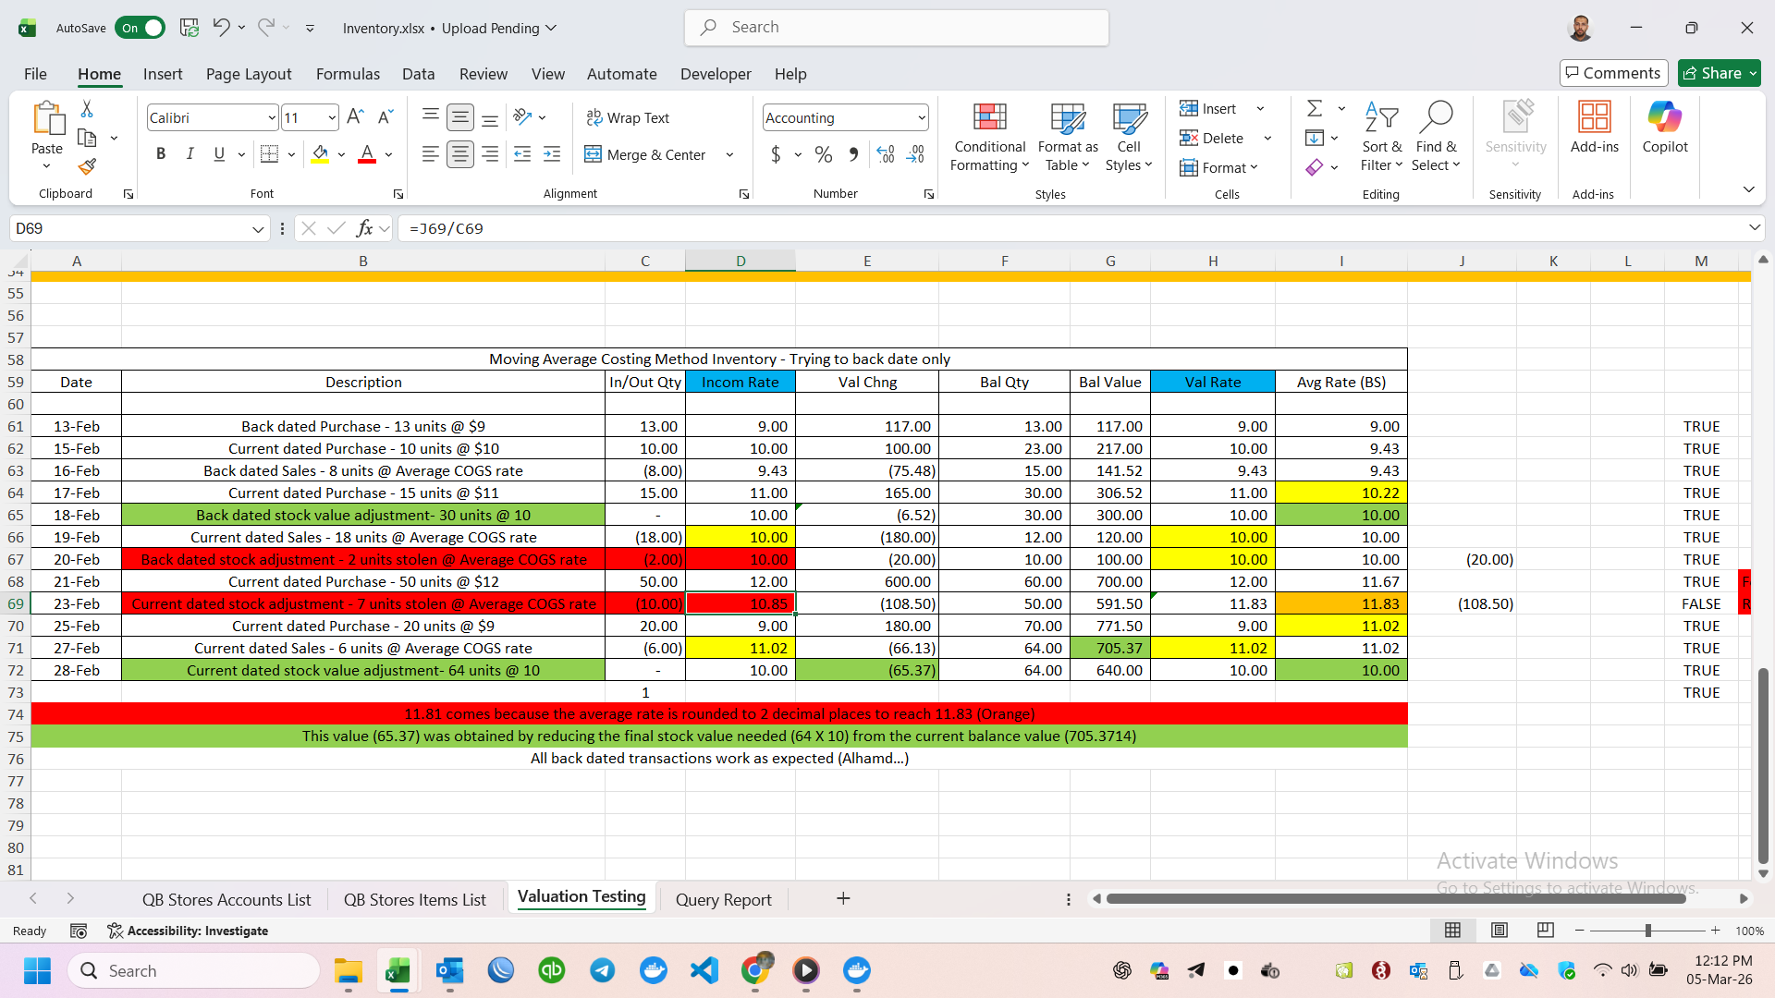Click the Comments button
This screenshot has height=998, width=1775.
1612,73
